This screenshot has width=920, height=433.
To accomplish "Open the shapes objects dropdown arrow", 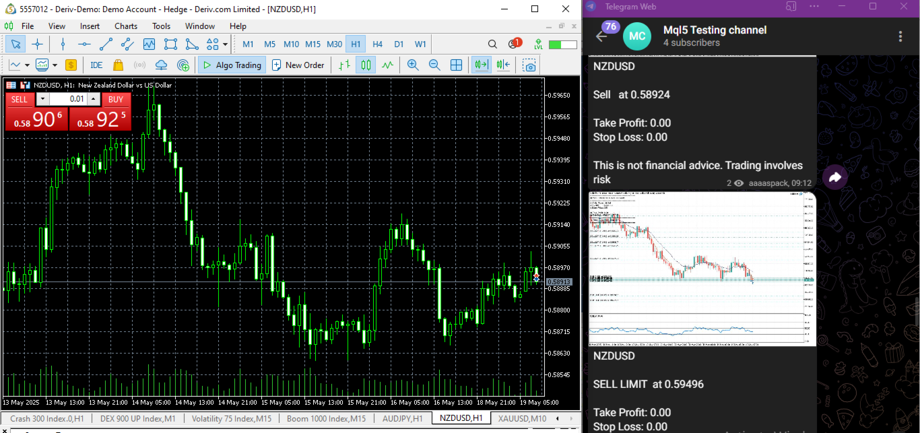I will 224,45.
